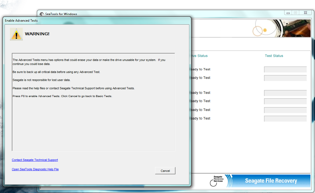
Task: Click the last drive's test status bar
Action: (x=285, y=119)
